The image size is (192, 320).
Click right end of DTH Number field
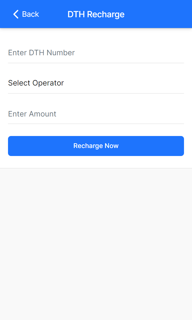(x=179, y=53)
